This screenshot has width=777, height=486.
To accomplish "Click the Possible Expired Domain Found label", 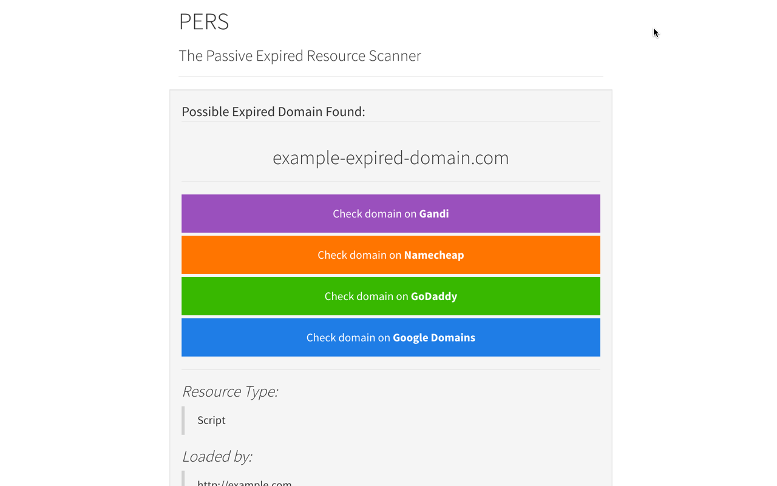I will click(x=273, y=111).
